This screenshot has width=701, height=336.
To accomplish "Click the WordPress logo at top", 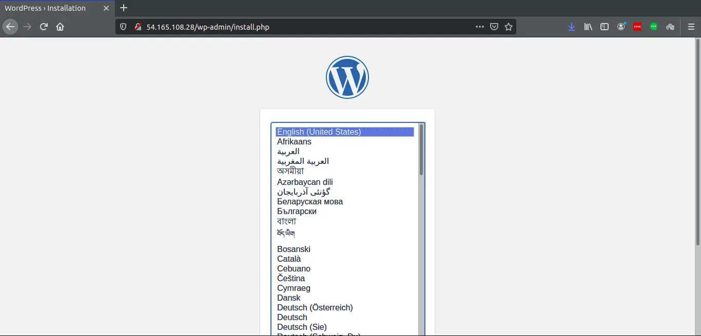I will coord(347,77).
